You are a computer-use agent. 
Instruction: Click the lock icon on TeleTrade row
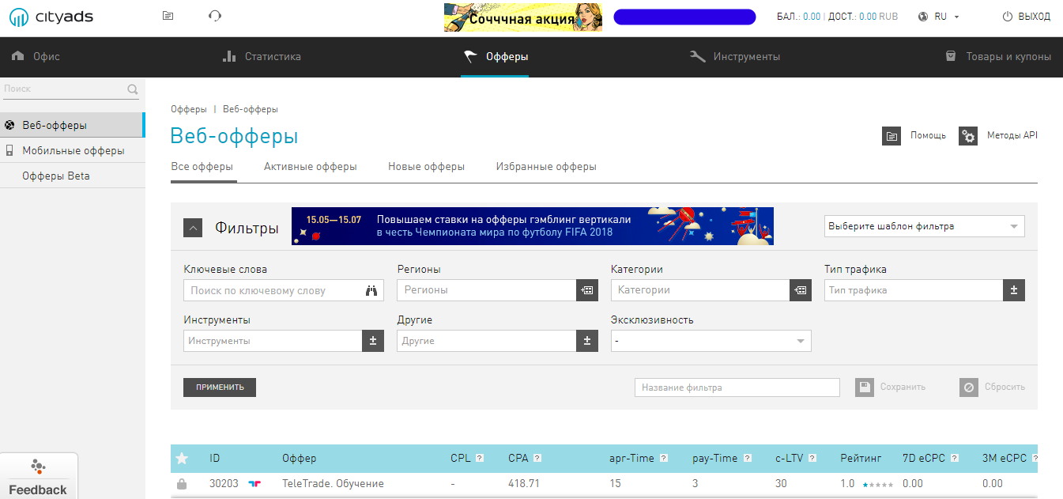coord(182,484)
